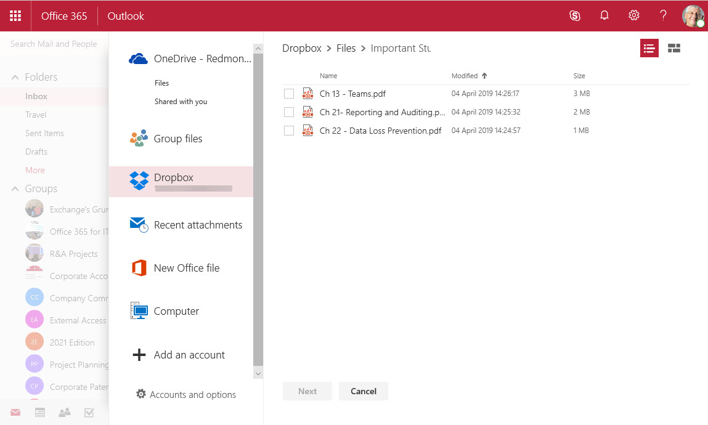The image size is (708, 425).
Task: Click the Recent attachments envelope icon
Action: [139, 225]
